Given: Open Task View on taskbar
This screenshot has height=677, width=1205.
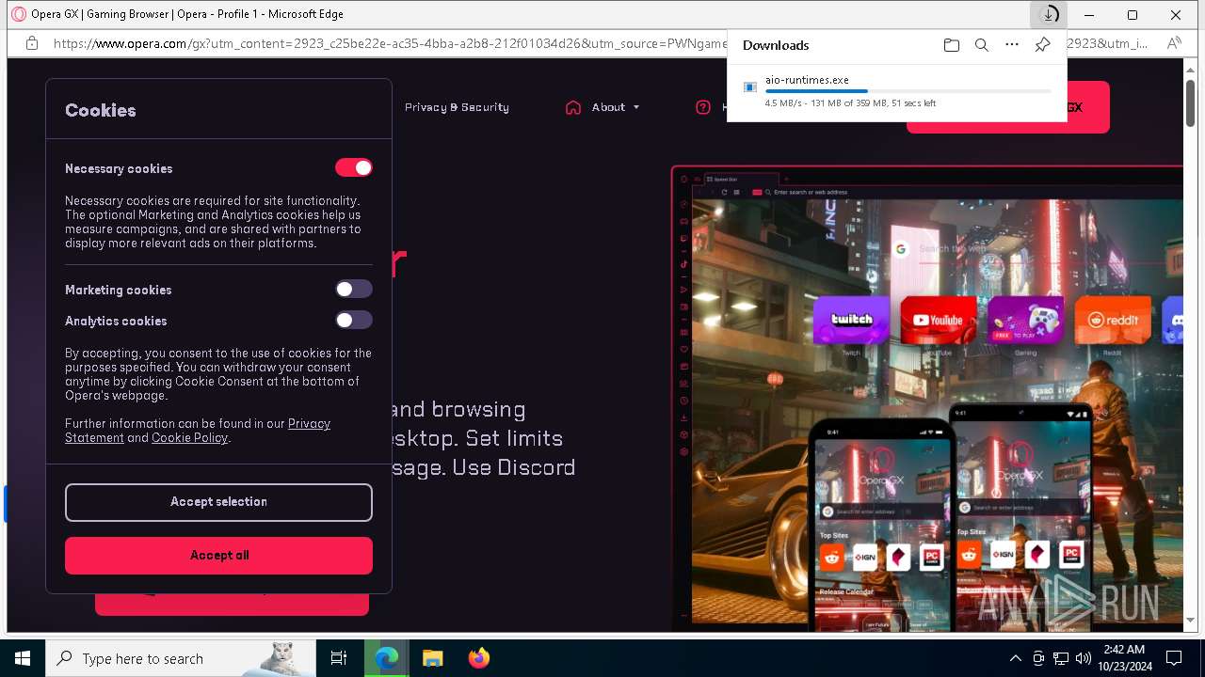Looking at the screenshot, I should [339, 658].
